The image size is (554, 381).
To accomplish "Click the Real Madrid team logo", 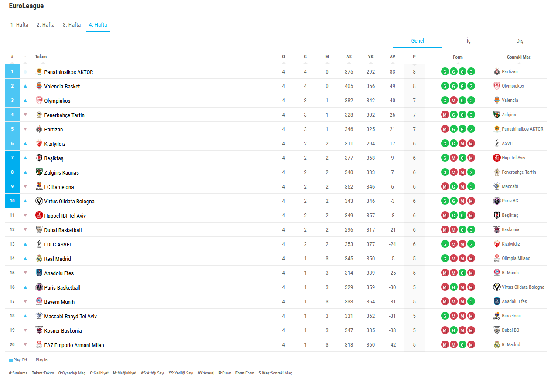I will (39, 259).
